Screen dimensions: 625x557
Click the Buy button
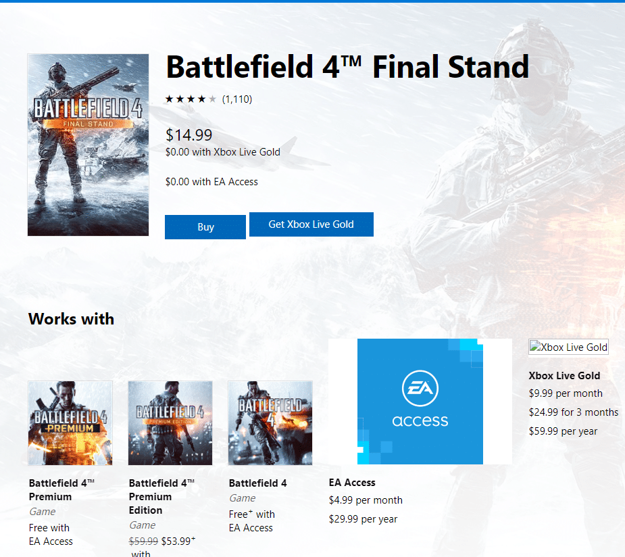tap(205, 227)
